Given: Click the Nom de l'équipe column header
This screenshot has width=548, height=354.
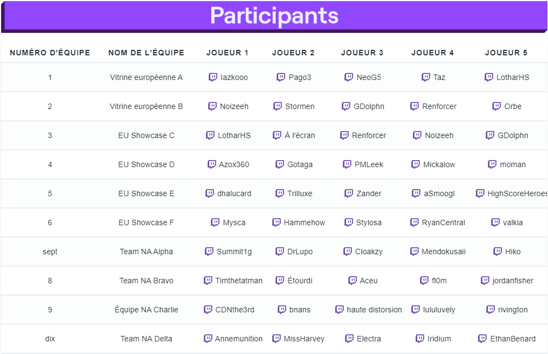Looking at the screenshot, I should coord(146,53).
